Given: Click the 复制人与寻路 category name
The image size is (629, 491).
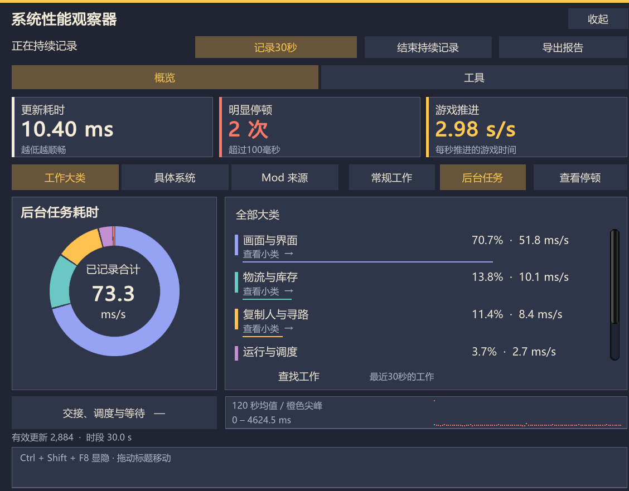Looking at the screenshot, I should [x=275, y=314].
